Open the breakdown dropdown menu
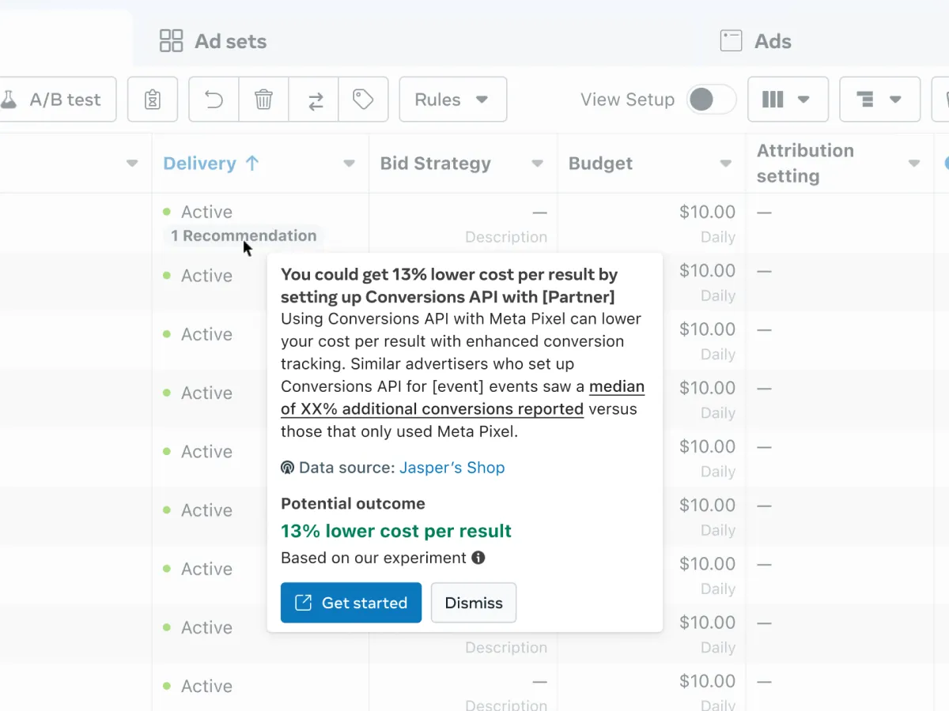949x711 pixels. [x=879, y=100]
